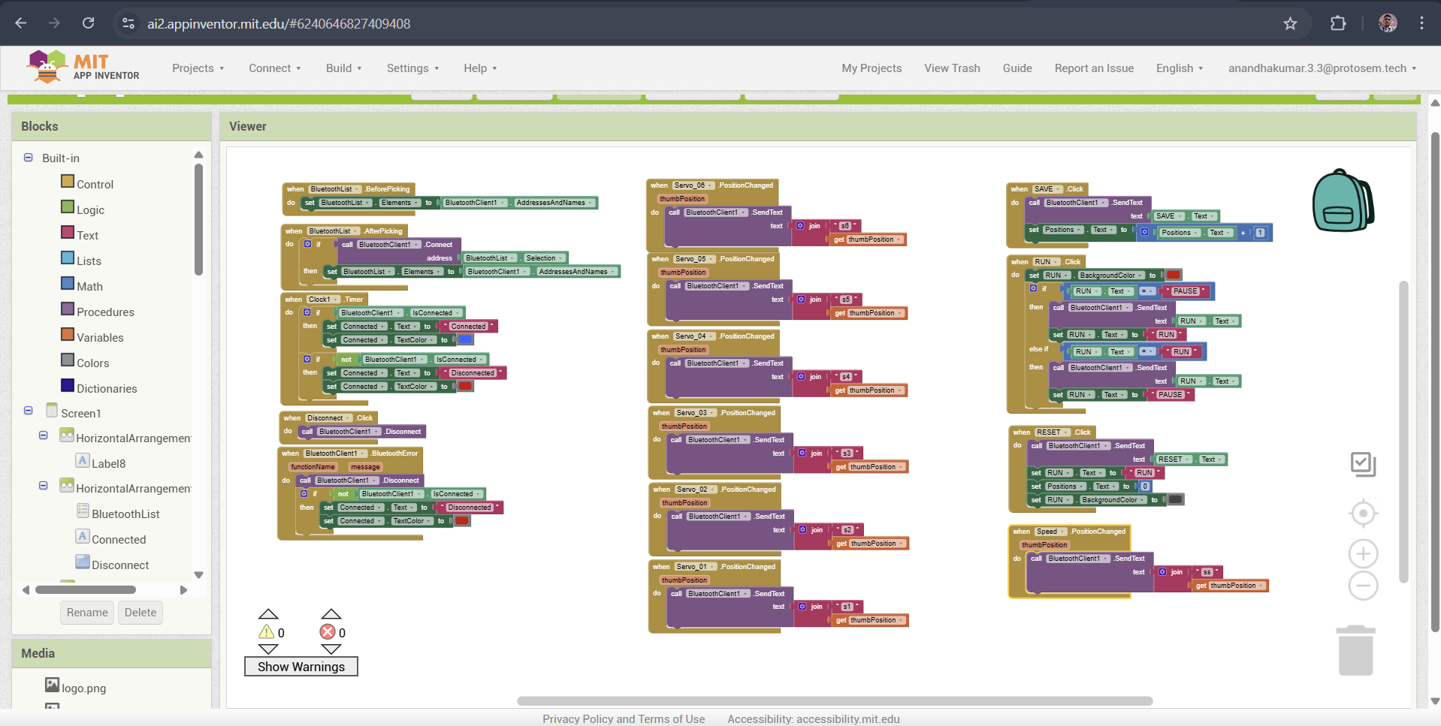
Task: Go to the next error with the down arrow
Action: (x=331, y=649)
